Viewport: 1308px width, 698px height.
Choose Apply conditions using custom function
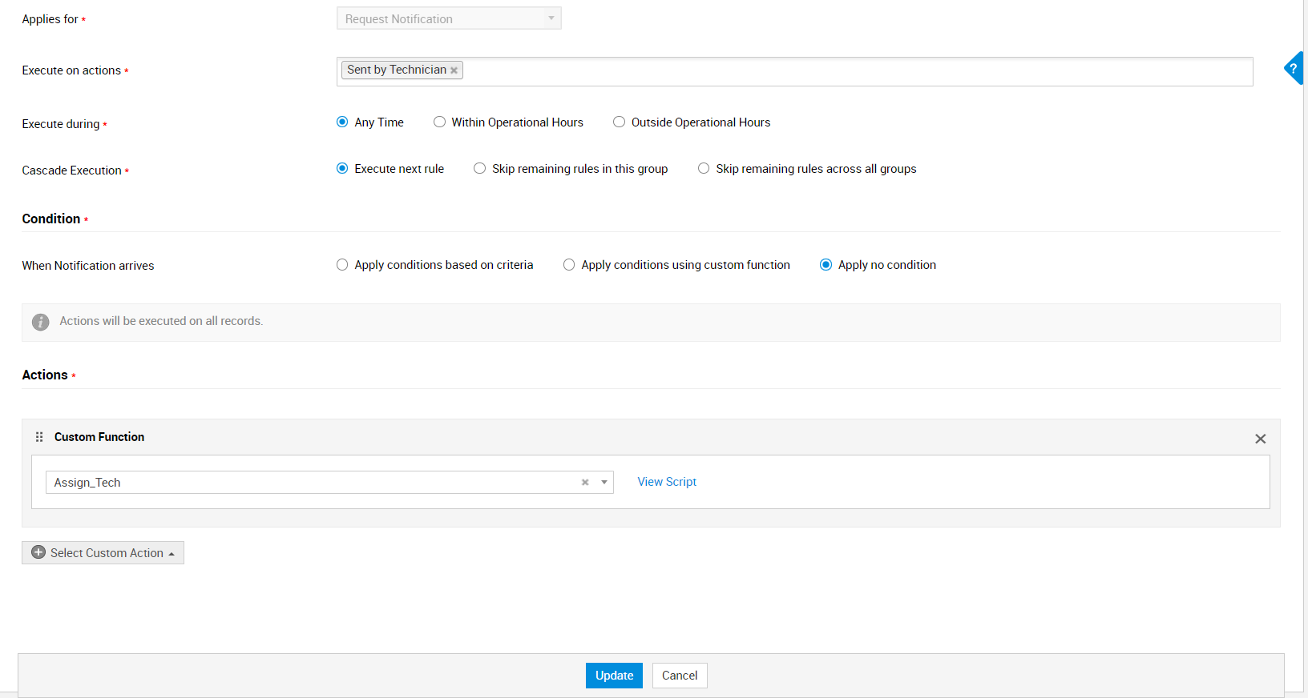569,265
